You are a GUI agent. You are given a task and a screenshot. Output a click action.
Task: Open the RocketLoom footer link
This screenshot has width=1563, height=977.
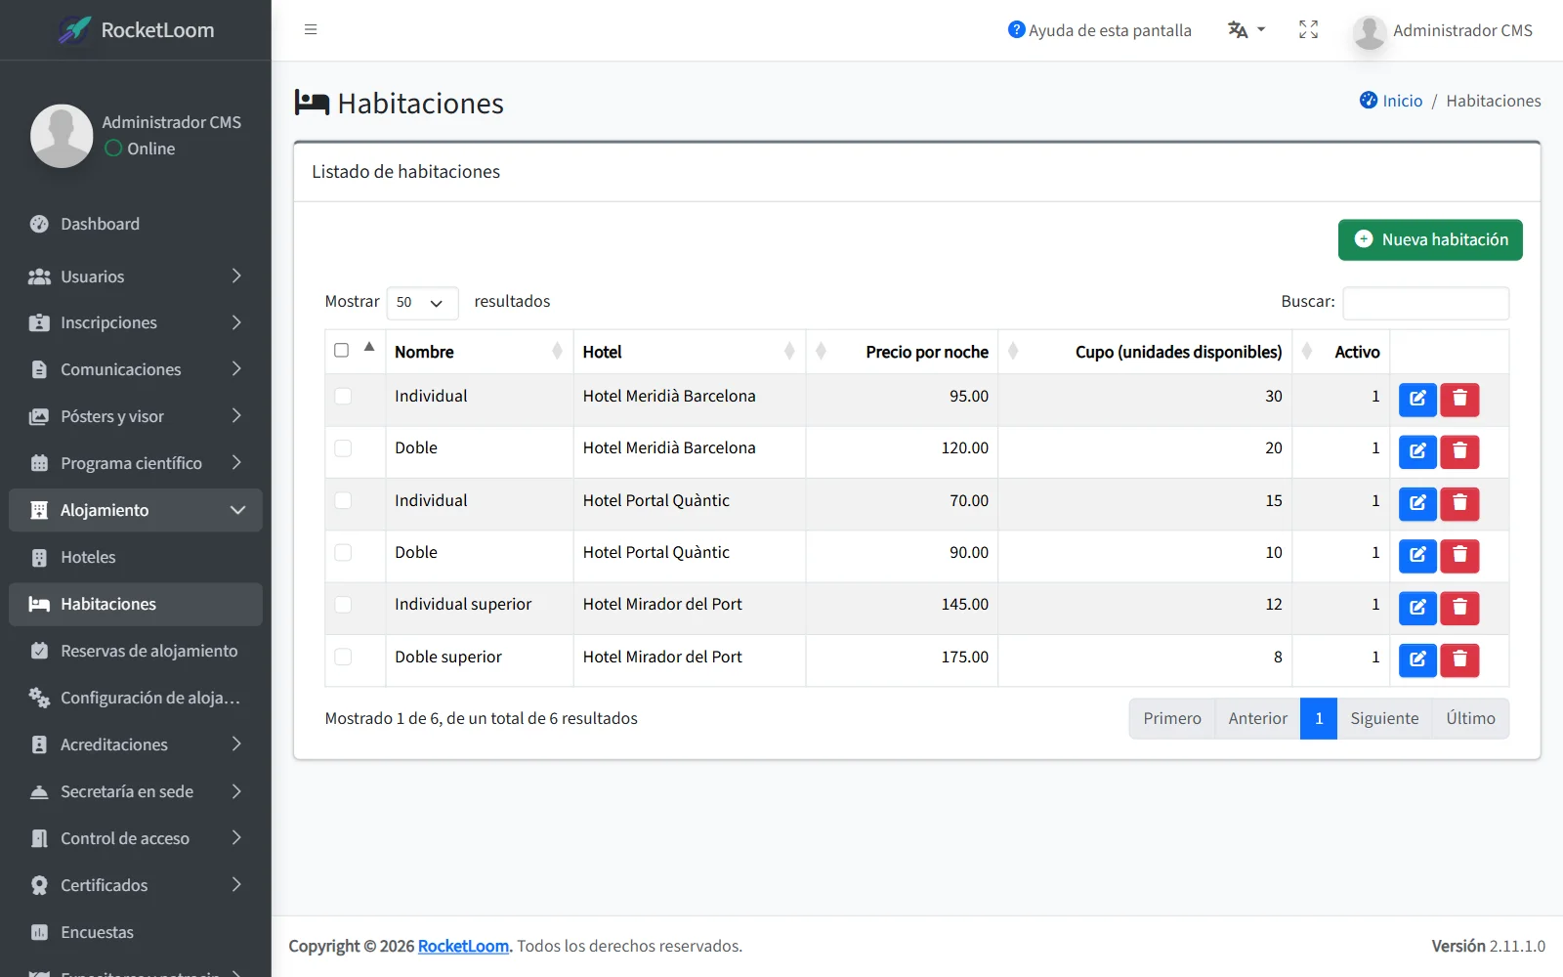[463, 946]
